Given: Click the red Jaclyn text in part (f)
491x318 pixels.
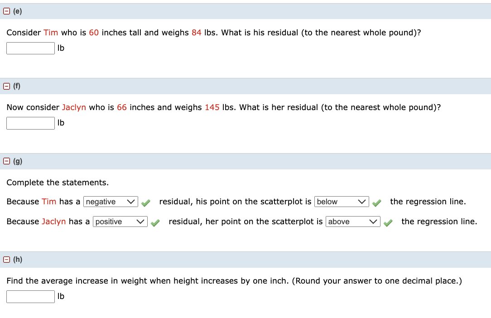Looking at the screenshot, I should click(74, 107).
